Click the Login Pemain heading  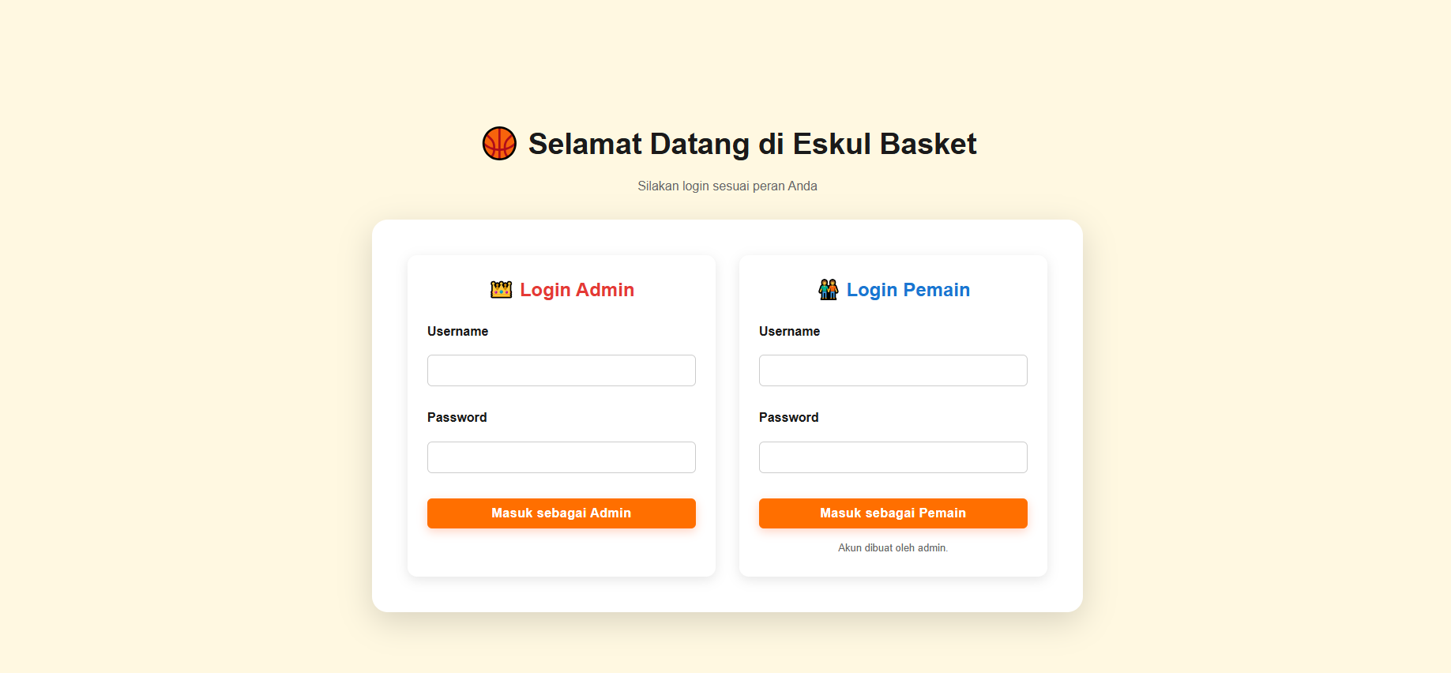[x=908, y=289]
